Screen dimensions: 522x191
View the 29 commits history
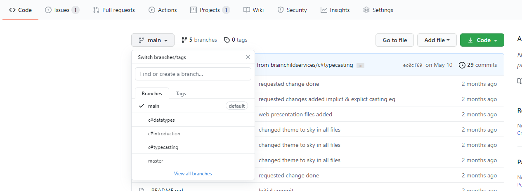(x=478, y=65)
